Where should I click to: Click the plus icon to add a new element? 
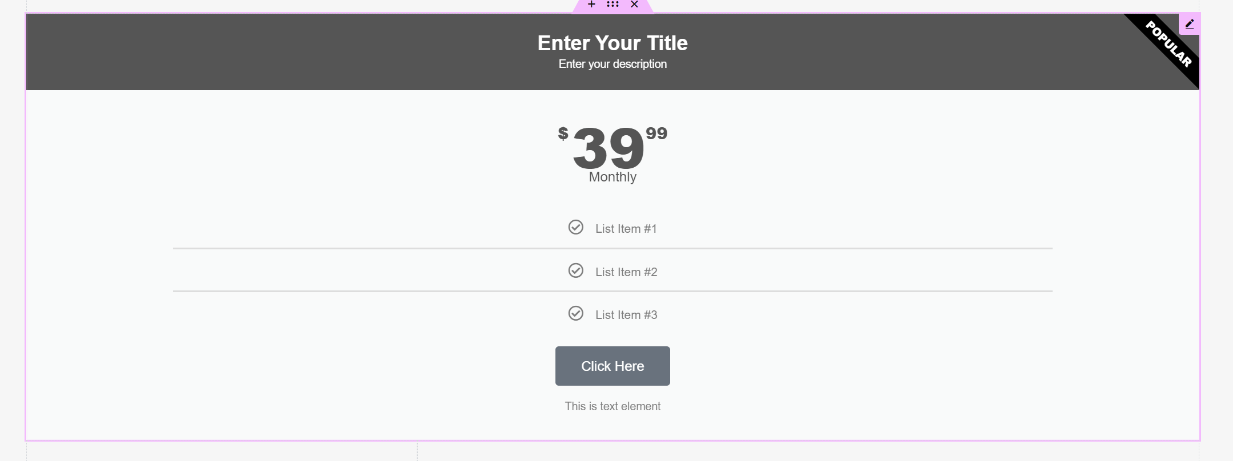pyautogui.click(x=591, y=5)
